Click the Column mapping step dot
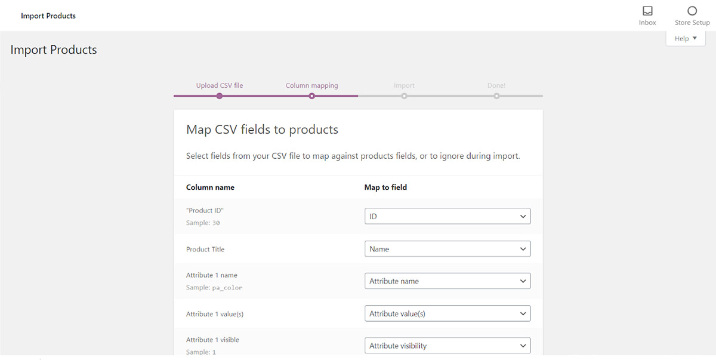Viewport: 716px width, 360px height. click(x=312, y=96)
